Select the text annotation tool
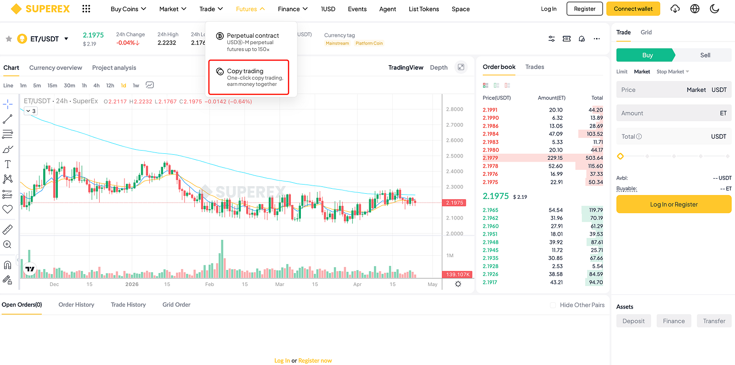 8,164
